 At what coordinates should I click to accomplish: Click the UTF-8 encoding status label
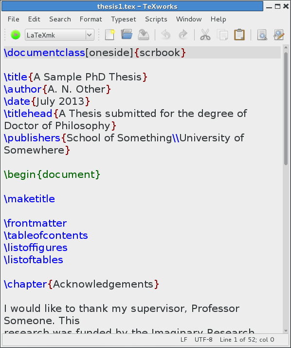point(203,340)
